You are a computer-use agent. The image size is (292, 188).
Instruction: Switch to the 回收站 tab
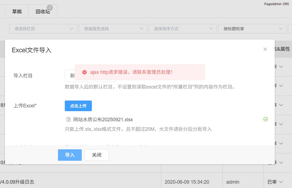pos(43,12)
